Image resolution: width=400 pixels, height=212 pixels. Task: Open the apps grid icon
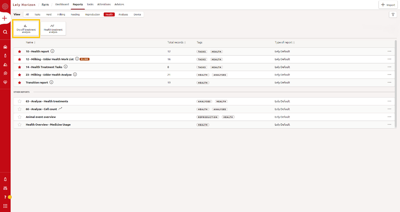(x=5, y=206)
